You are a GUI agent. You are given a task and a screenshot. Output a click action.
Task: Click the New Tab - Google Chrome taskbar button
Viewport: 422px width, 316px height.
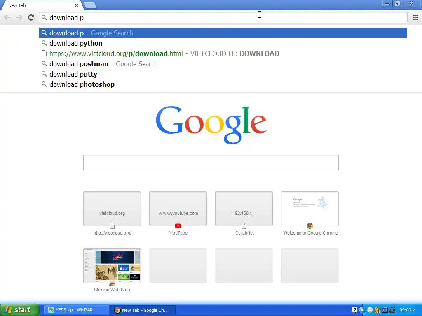(143, 310)
